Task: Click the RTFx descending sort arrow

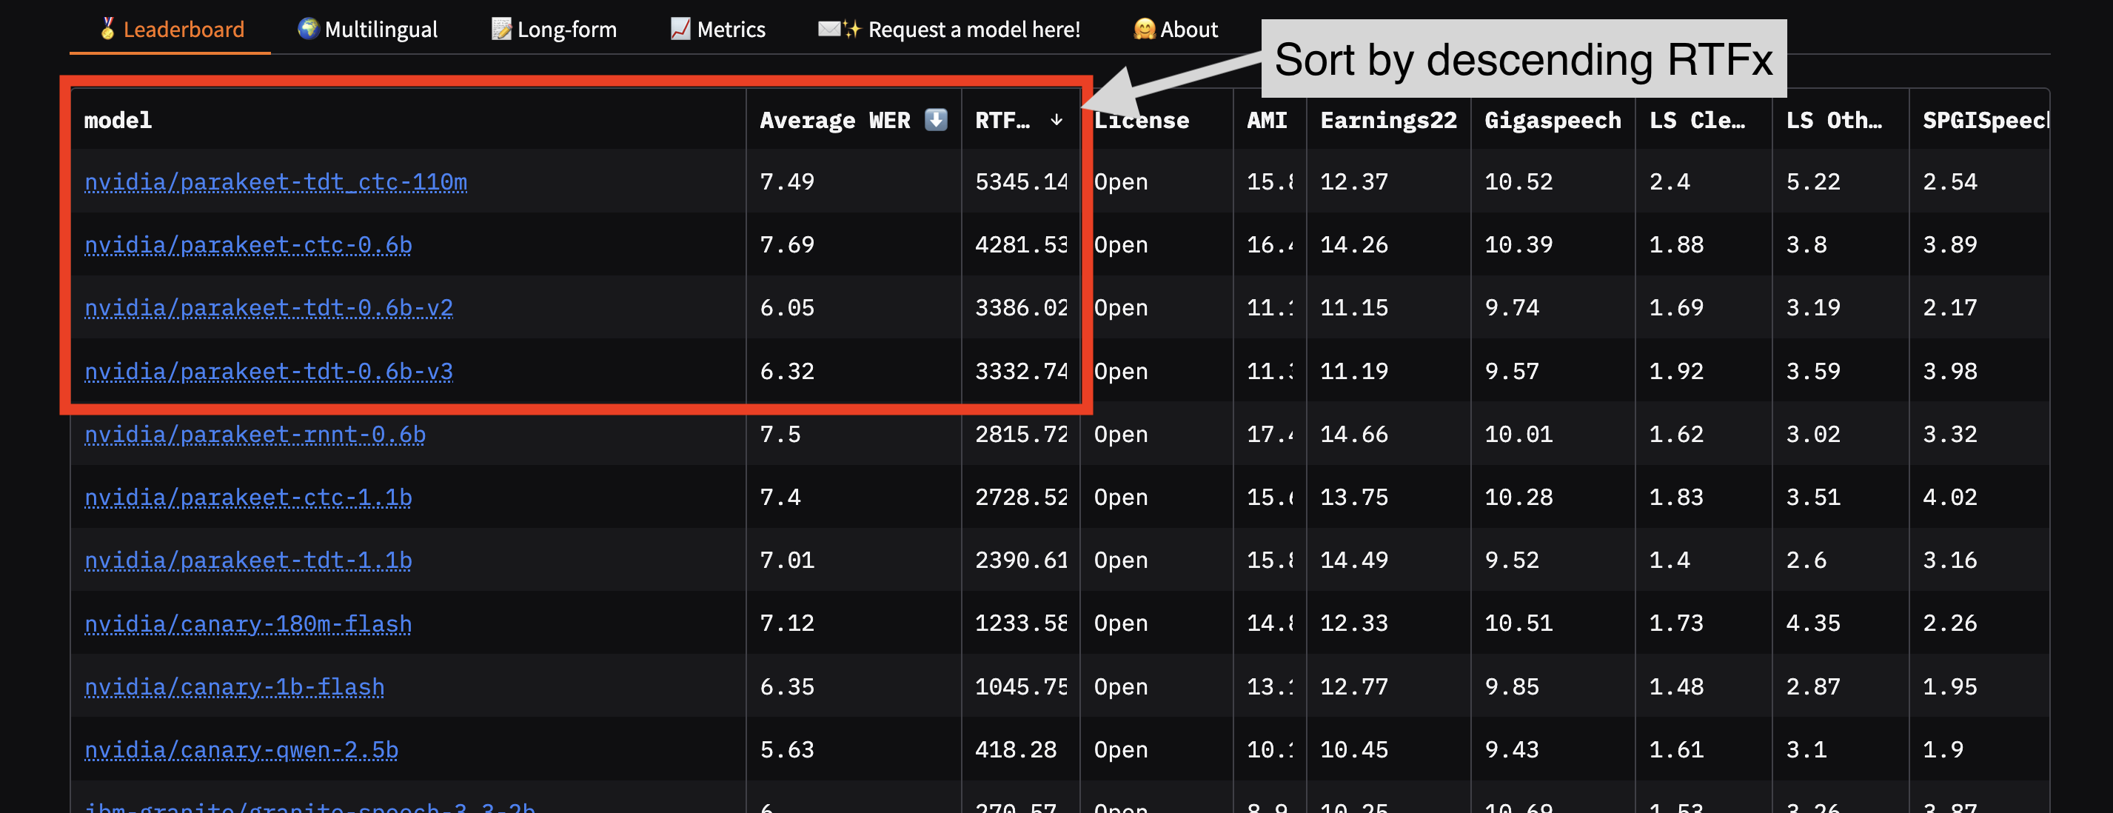Action: (x=1056, y=120)
